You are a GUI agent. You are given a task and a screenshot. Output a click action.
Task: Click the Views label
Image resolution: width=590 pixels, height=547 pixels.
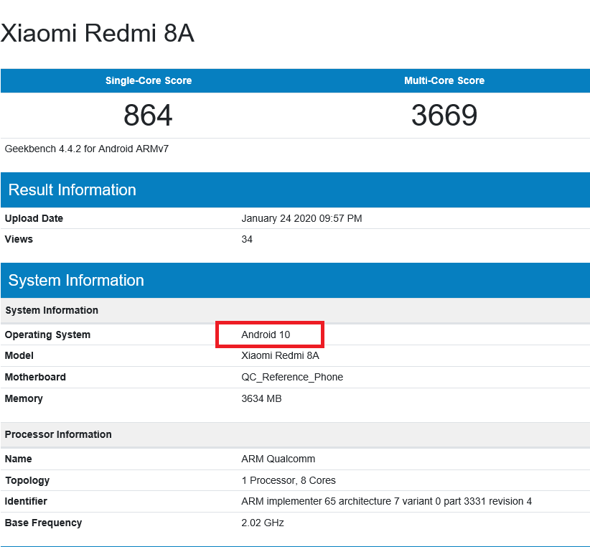(x=19, y=239)
